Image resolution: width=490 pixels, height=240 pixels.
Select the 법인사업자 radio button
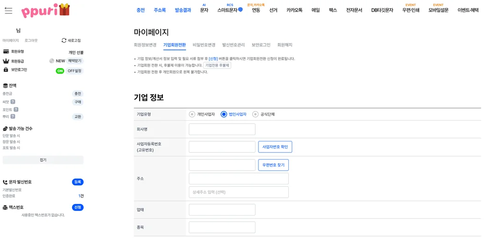pos(224,114)
